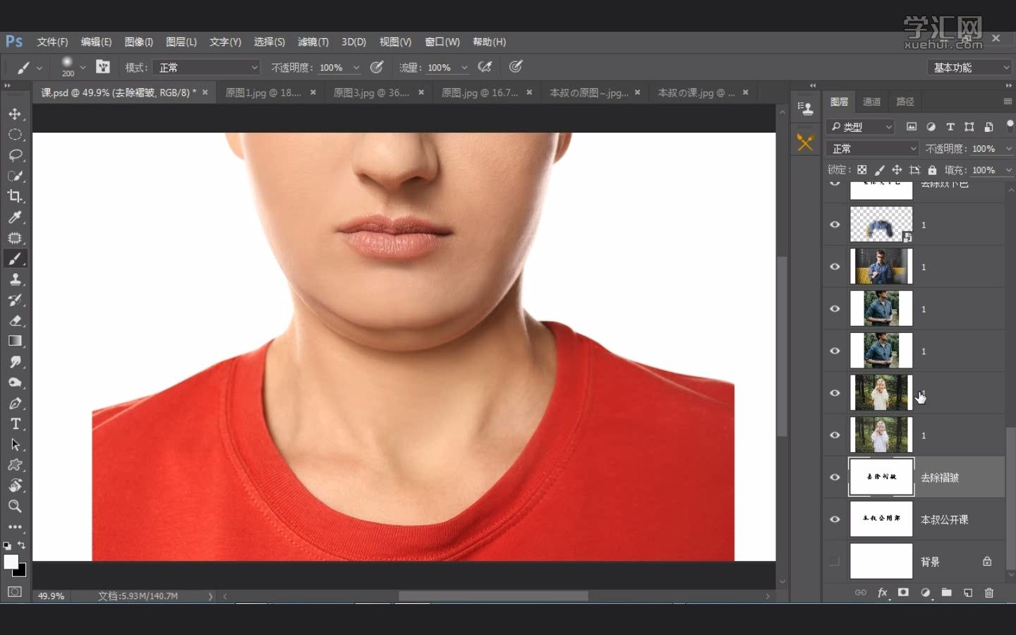
Task: Click the delete layer trash icon
Action: click(989, 593)
